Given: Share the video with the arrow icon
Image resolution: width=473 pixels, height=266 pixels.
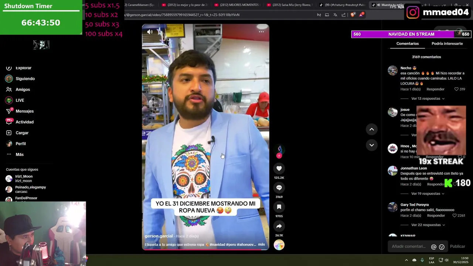Looking at the screenshot, I should point(279,226).
